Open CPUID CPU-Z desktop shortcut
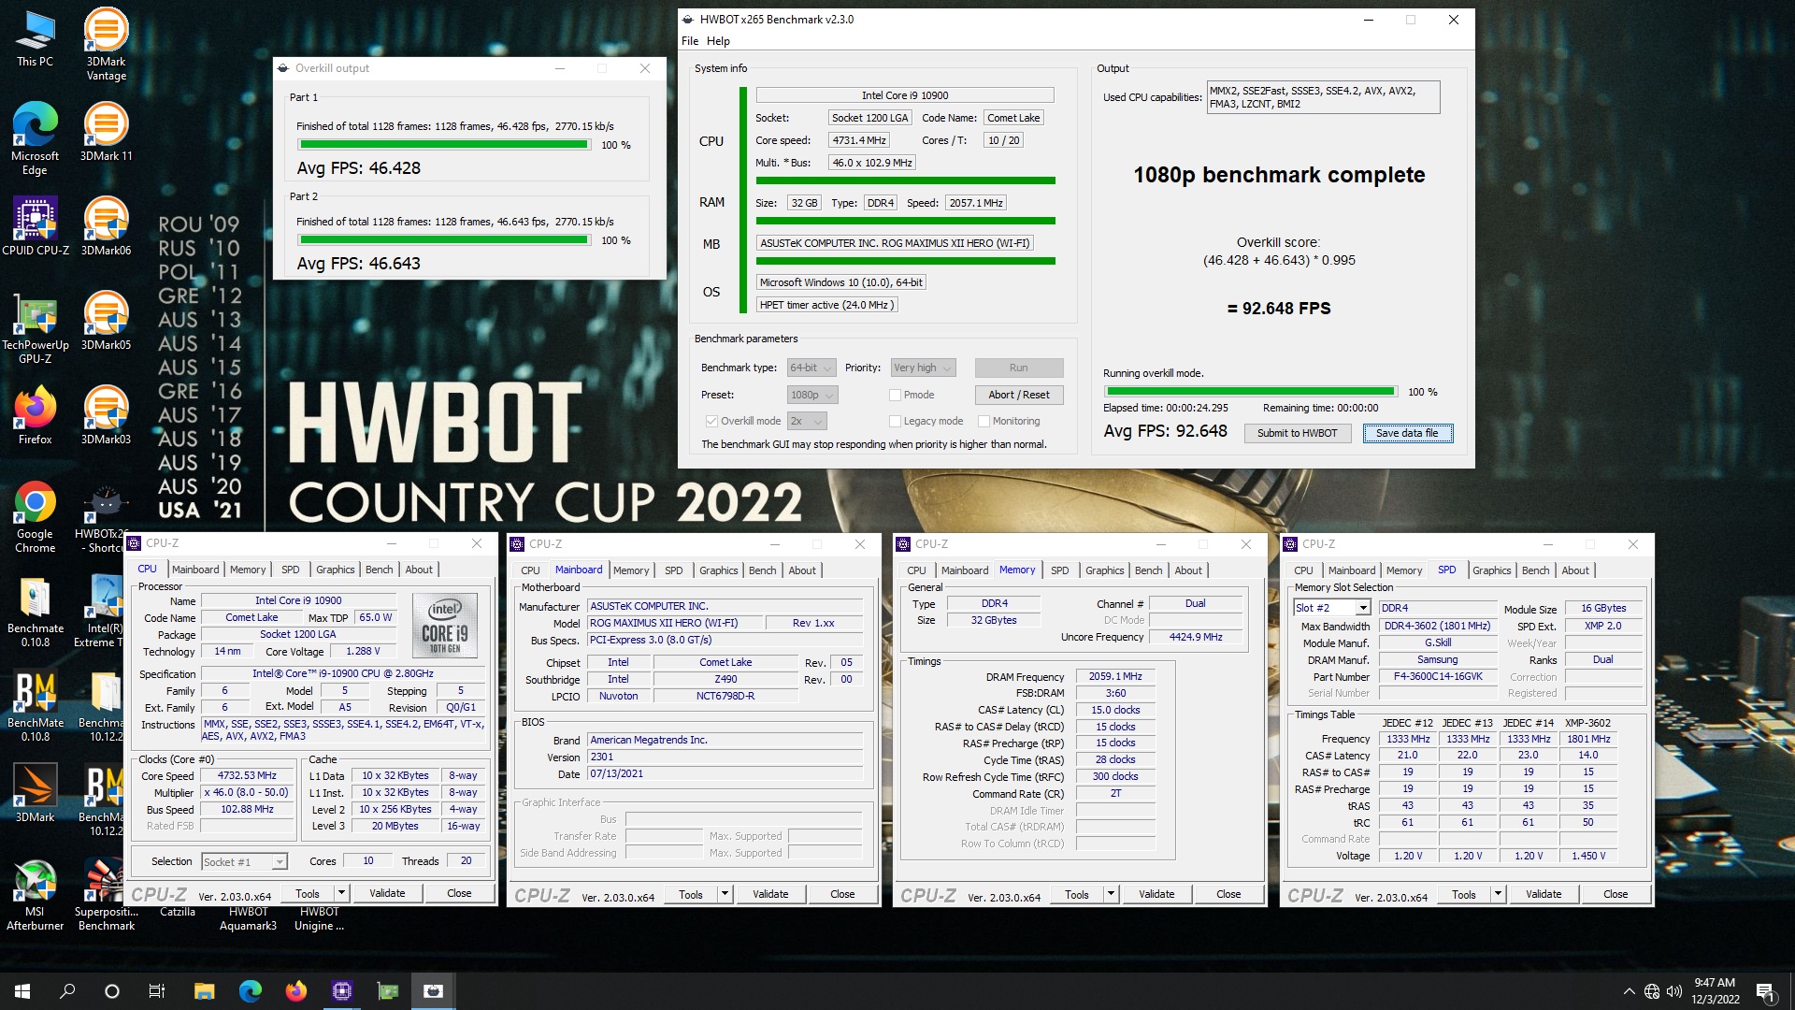The width and height of the screenshot is (1795, 1010). pos(35,226)
